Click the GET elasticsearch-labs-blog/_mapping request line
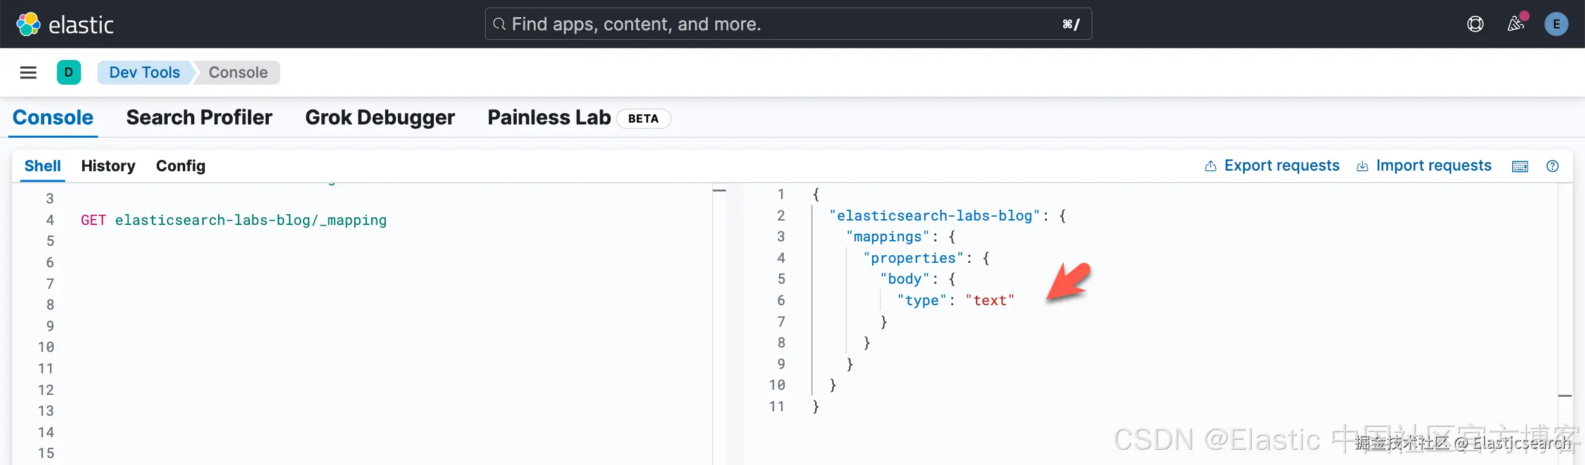The width and height of the screenshot is (1585, 465). (233, 220)
